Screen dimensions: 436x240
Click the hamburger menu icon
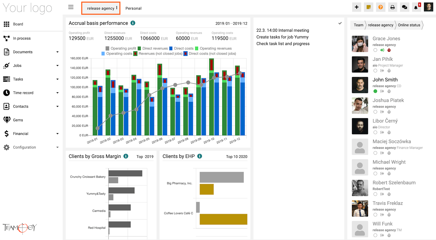pos(71,7)
